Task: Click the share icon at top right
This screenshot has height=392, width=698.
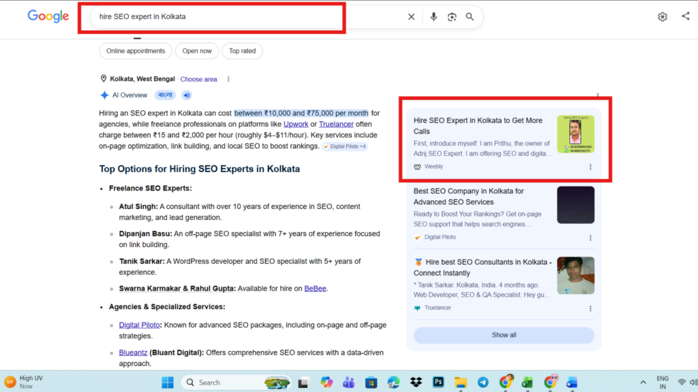Action: [686, 16]
